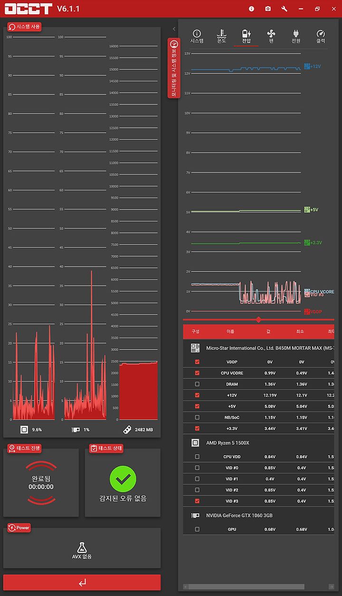Click the VDDP graph legend
342x596 pixels.
point(313,312)
